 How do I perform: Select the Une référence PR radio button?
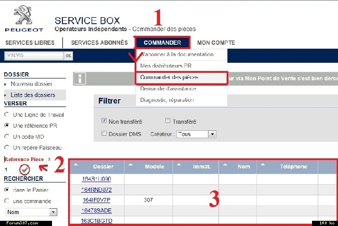7,125
